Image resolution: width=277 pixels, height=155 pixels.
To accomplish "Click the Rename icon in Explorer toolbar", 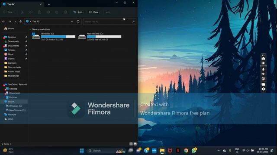I will pyautogui.click(x=48, y=12).
